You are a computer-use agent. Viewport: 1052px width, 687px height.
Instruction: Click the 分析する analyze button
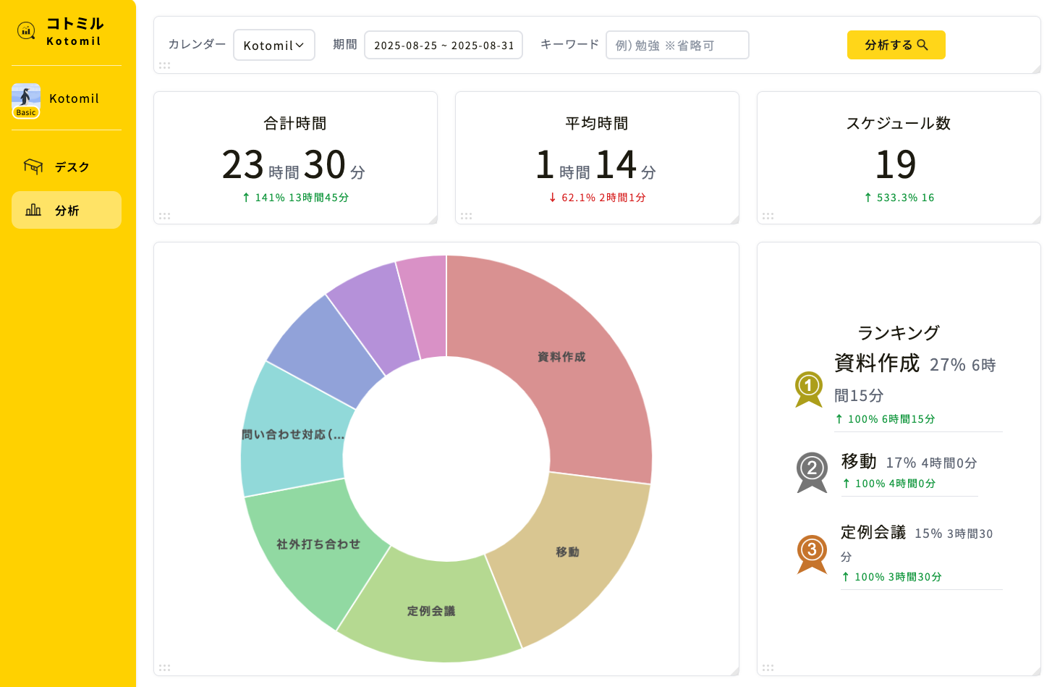(896, 45)
